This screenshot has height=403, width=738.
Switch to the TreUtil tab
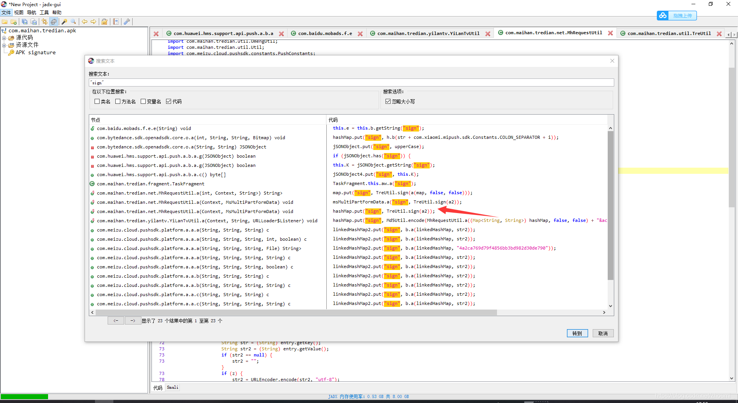click(x=669, y=34)
